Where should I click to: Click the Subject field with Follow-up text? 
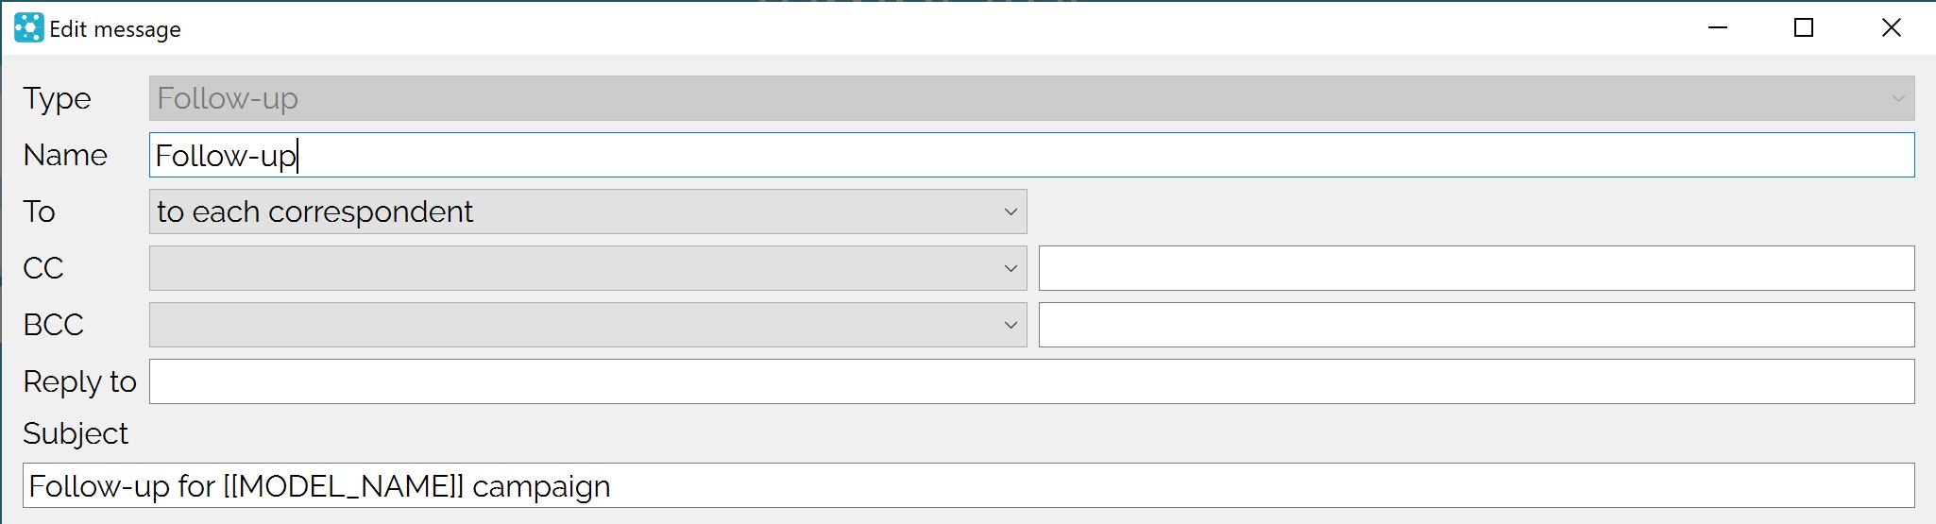pyautogui.click(x=968, y=486)
